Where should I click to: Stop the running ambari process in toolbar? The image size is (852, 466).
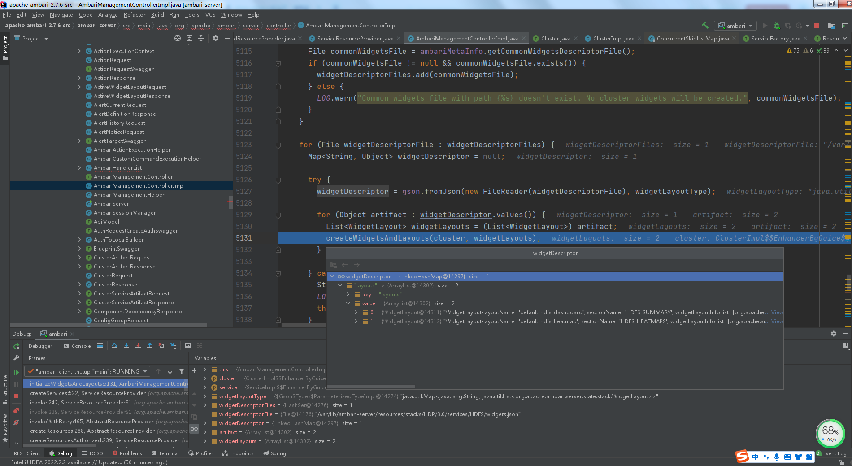817,26
